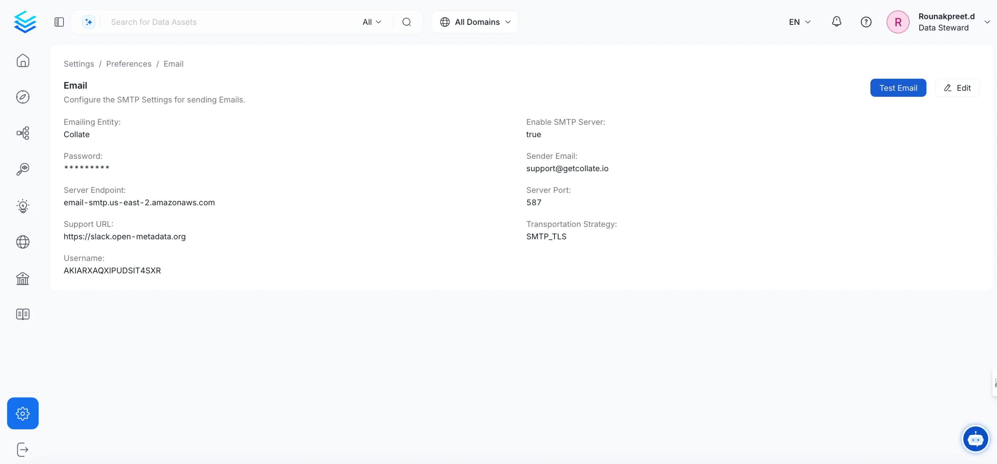
Task: Open the All Domains dropdown
Action: pyautogui.click(x=475, y=22)
